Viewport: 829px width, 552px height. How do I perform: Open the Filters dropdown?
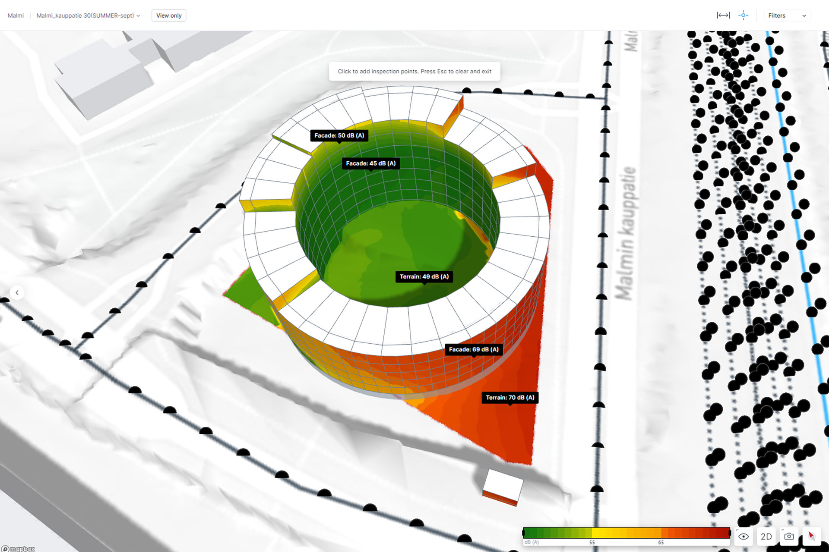(787, 16)
